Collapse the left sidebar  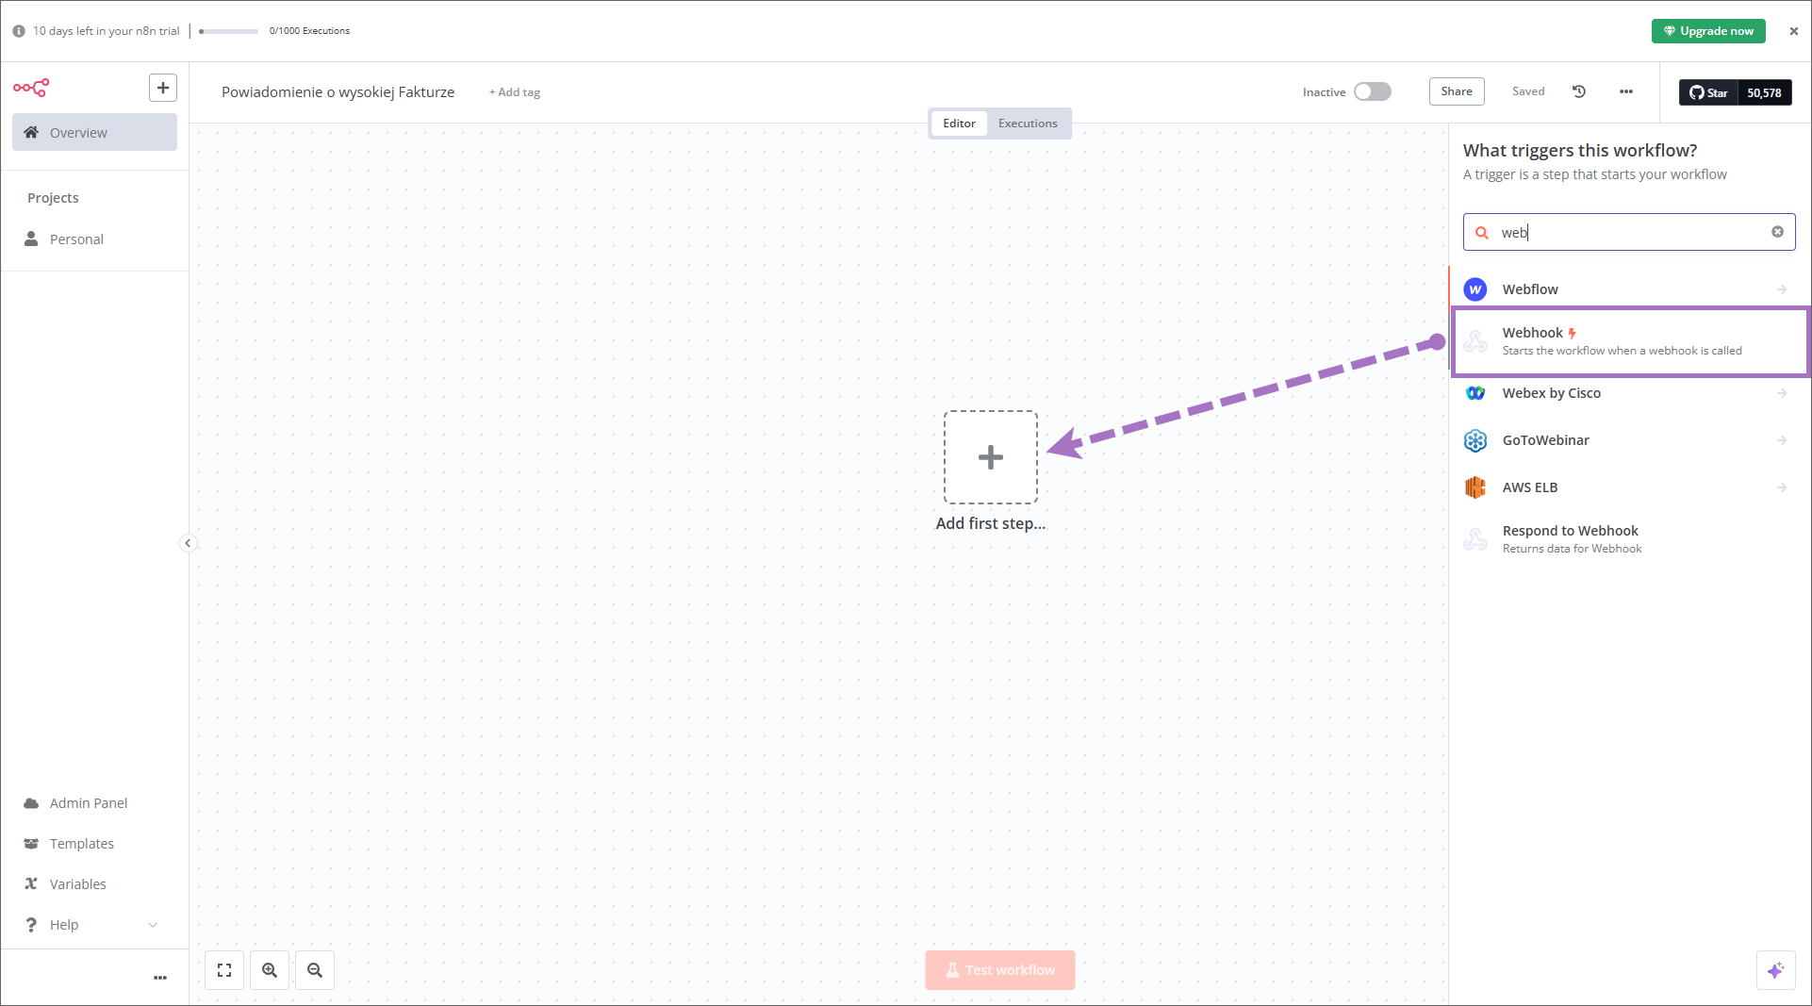coord(188,542)
